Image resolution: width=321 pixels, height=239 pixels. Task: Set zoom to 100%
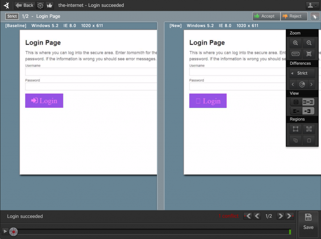[295, 53]
